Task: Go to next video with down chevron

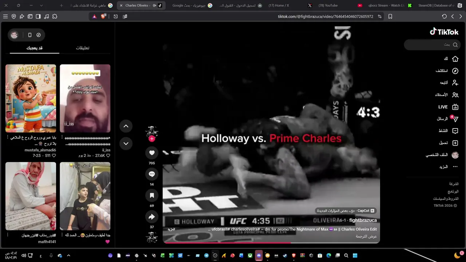Action: (126, 143)
